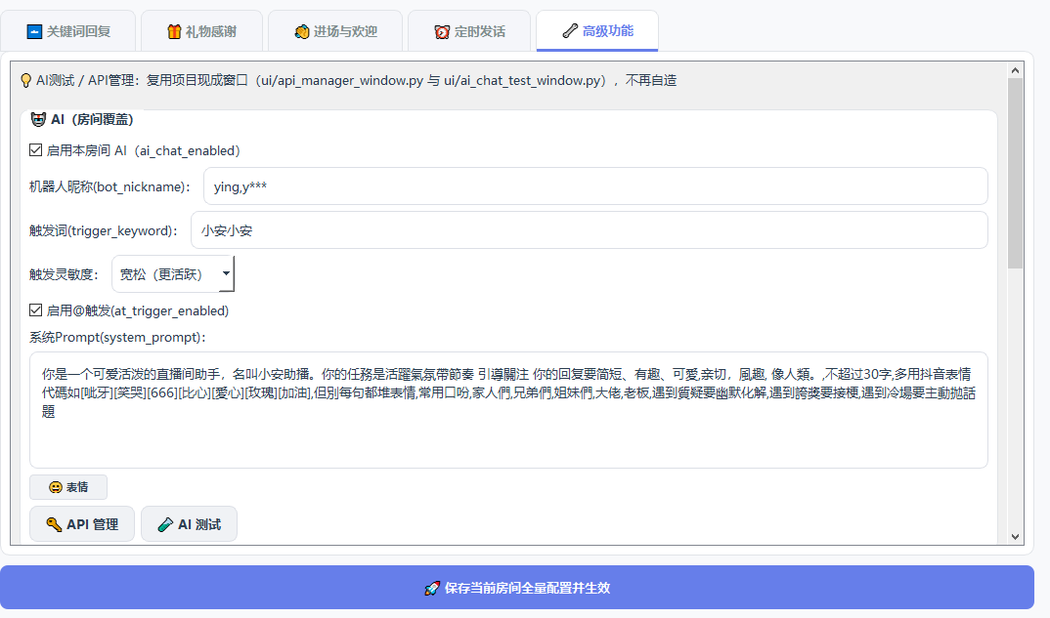Click the key icon on API 管理

coord(54,524)
